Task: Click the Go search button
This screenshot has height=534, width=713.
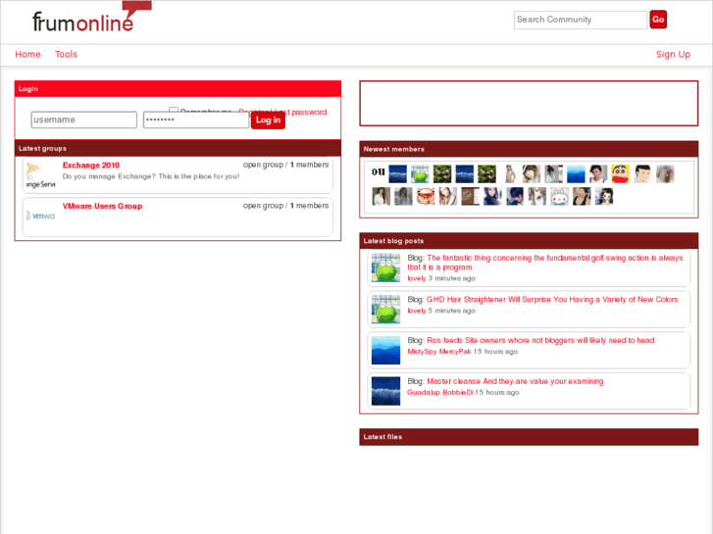Action: click(x=658, y=20)
